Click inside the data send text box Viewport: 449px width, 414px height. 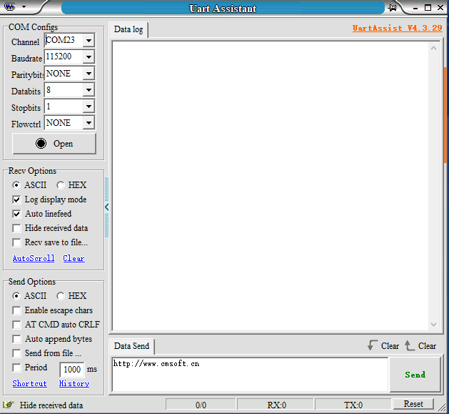250,375
